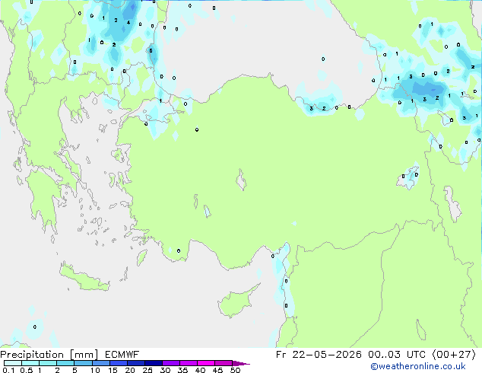Viewport: 482px width, 373px height.
Task: Click the forecast step text '(00+27)'
Action: tap(454, 355)
